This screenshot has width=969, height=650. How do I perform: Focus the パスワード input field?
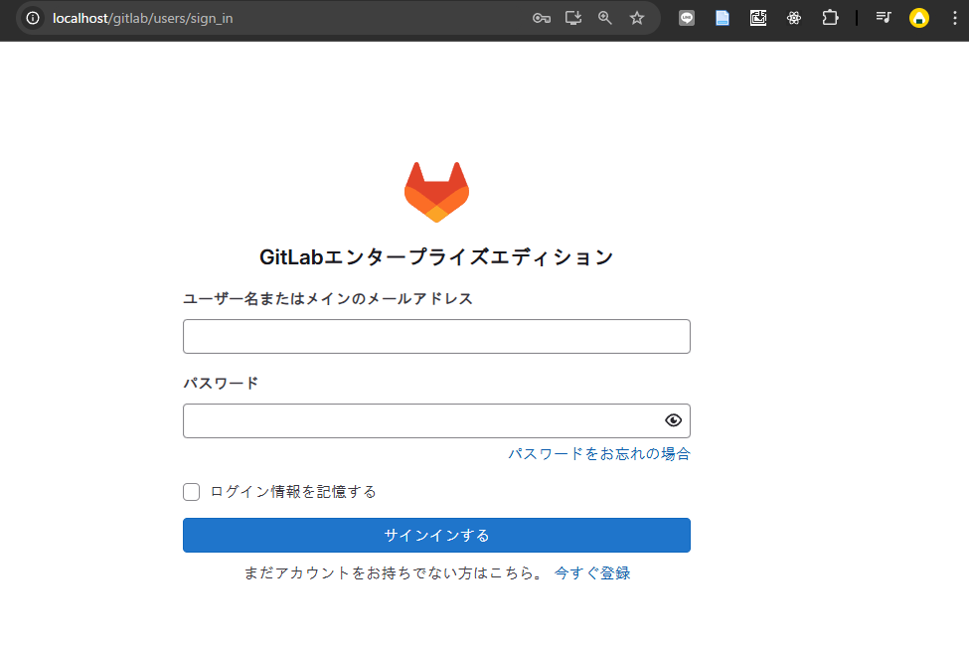click(436, 420)
